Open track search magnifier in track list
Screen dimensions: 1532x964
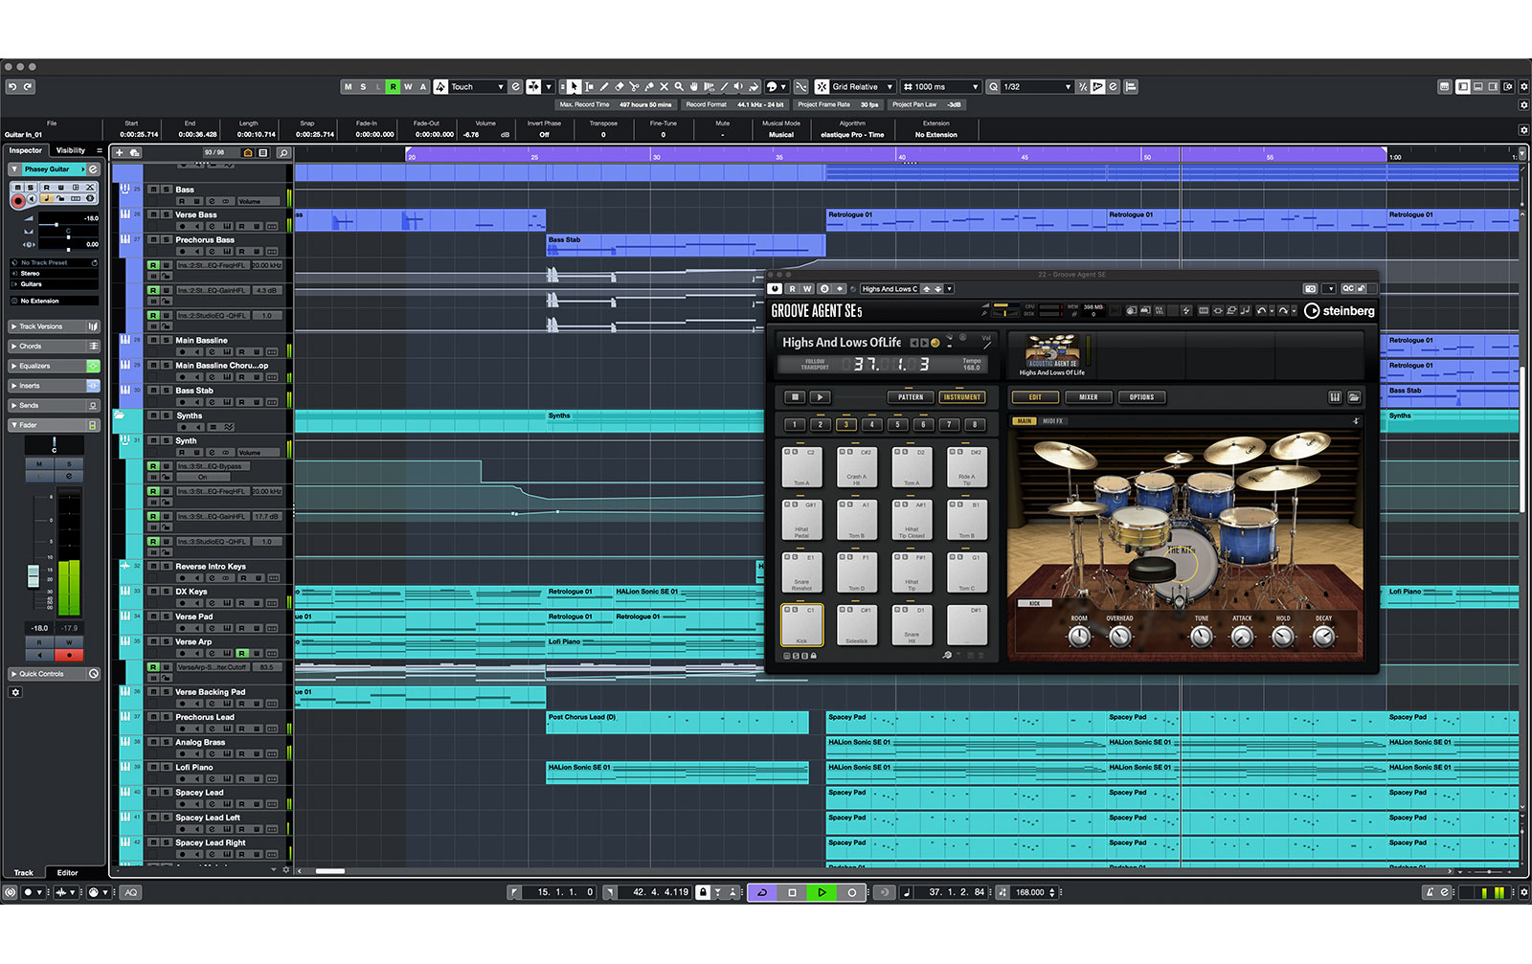tap(283, 152)
